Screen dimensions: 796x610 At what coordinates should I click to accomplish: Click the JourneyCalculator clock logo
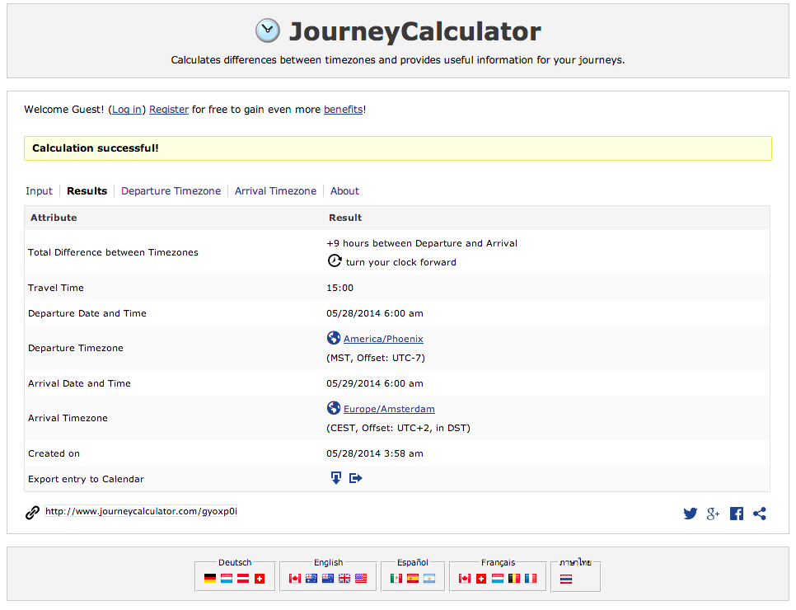coord(268,30)
